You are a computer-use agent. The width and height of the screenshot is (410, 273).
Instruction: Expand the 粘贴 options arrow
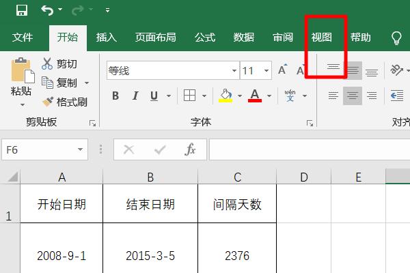click(x=23, y=104)
